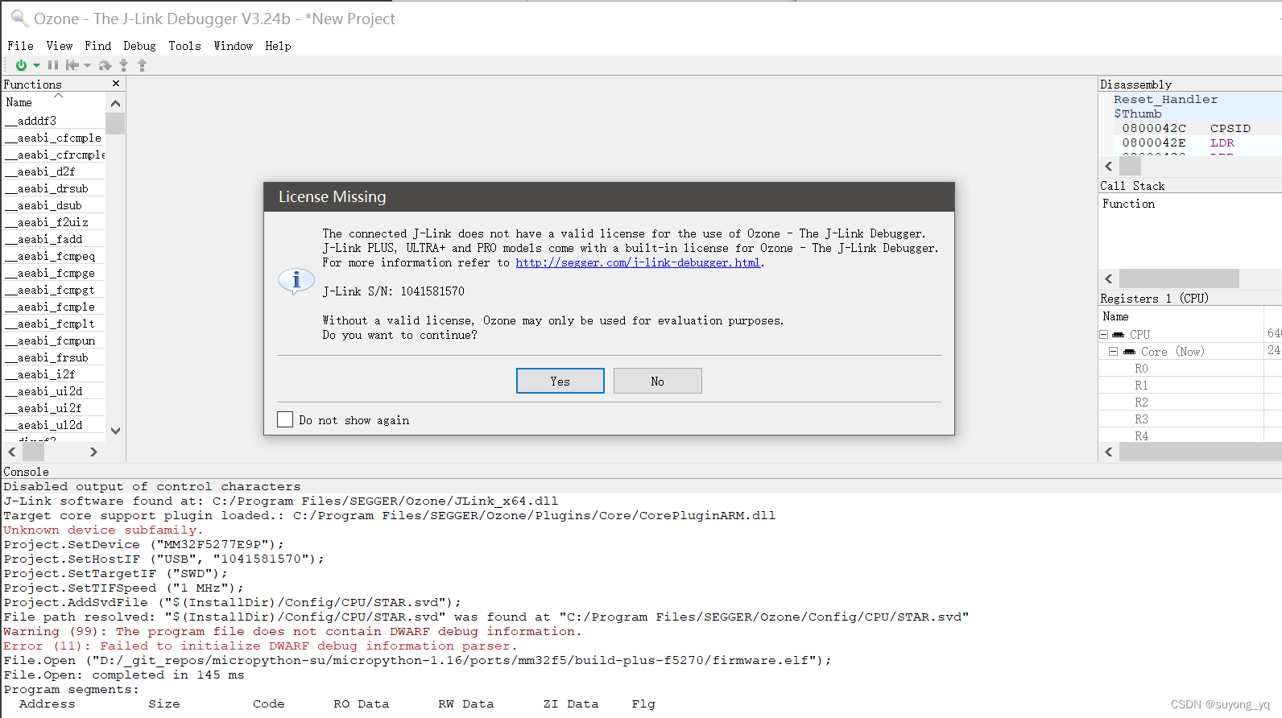Sort Functions list by Name header

[53, 102]
